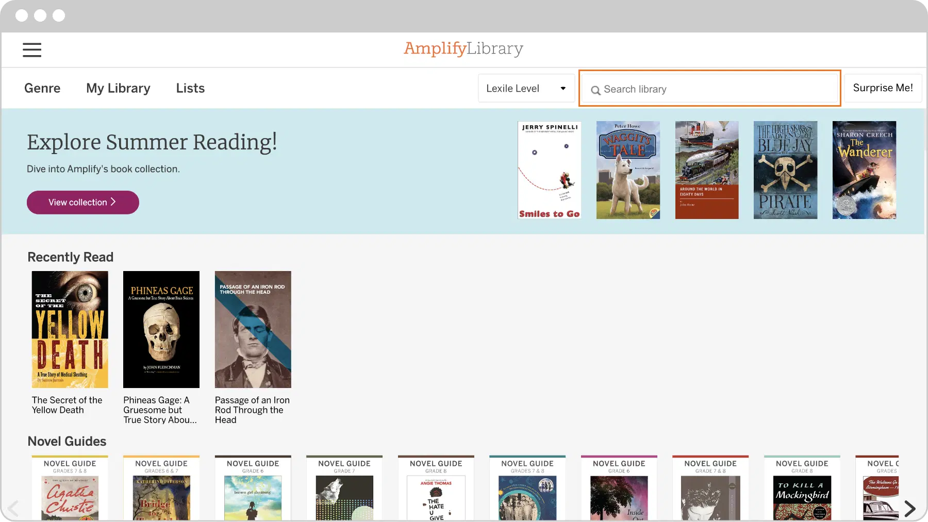Open Passage of an Iron Rod cover
Viewport: 928px width, 522px height.
coord(253,329)
